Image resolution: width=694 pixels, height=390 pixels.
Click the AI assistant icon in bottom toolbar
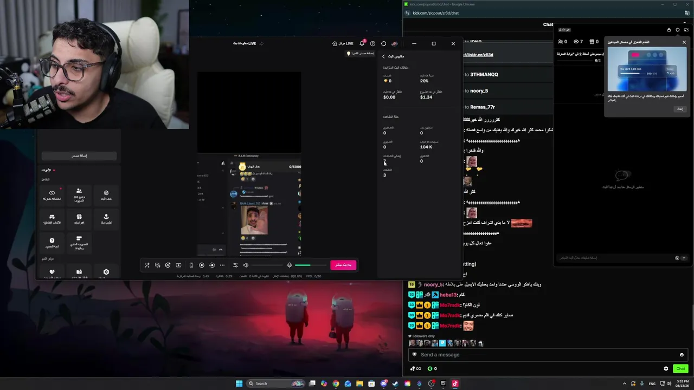coord(168,265)
